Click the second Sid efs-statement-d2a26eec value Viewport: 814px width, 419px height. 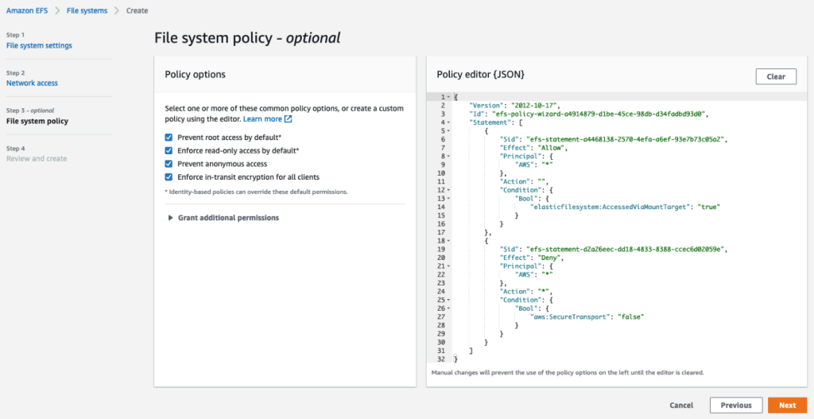click(x=626, y=249)
